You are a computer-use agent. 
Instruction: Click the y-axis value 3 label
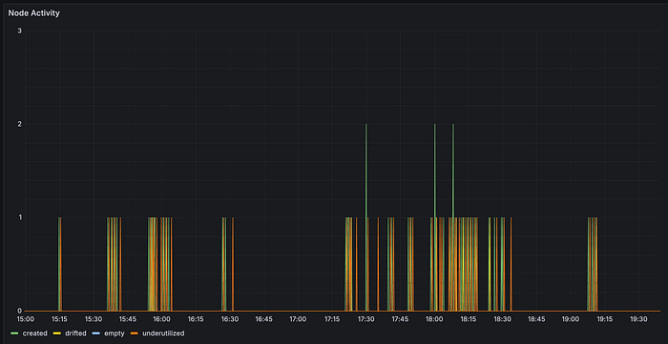point(20,30)
